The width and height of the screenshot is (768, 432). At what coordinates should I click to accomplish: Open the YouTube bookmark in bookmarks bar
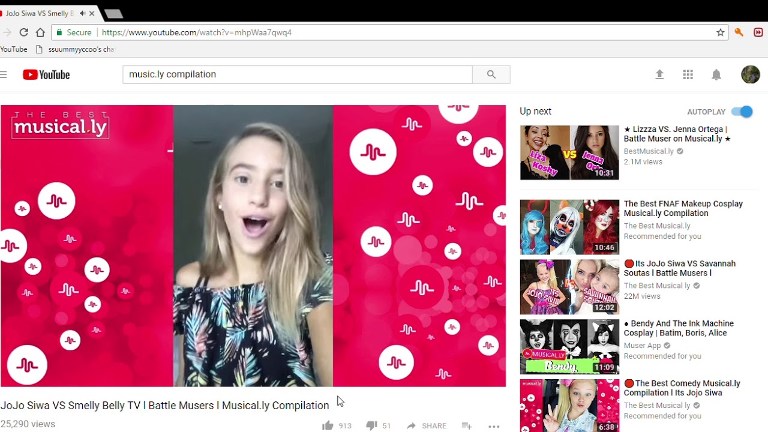14,49
